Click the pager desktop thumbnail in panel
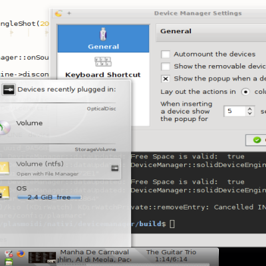Screen dimensions: 266x266 (42, 257)
